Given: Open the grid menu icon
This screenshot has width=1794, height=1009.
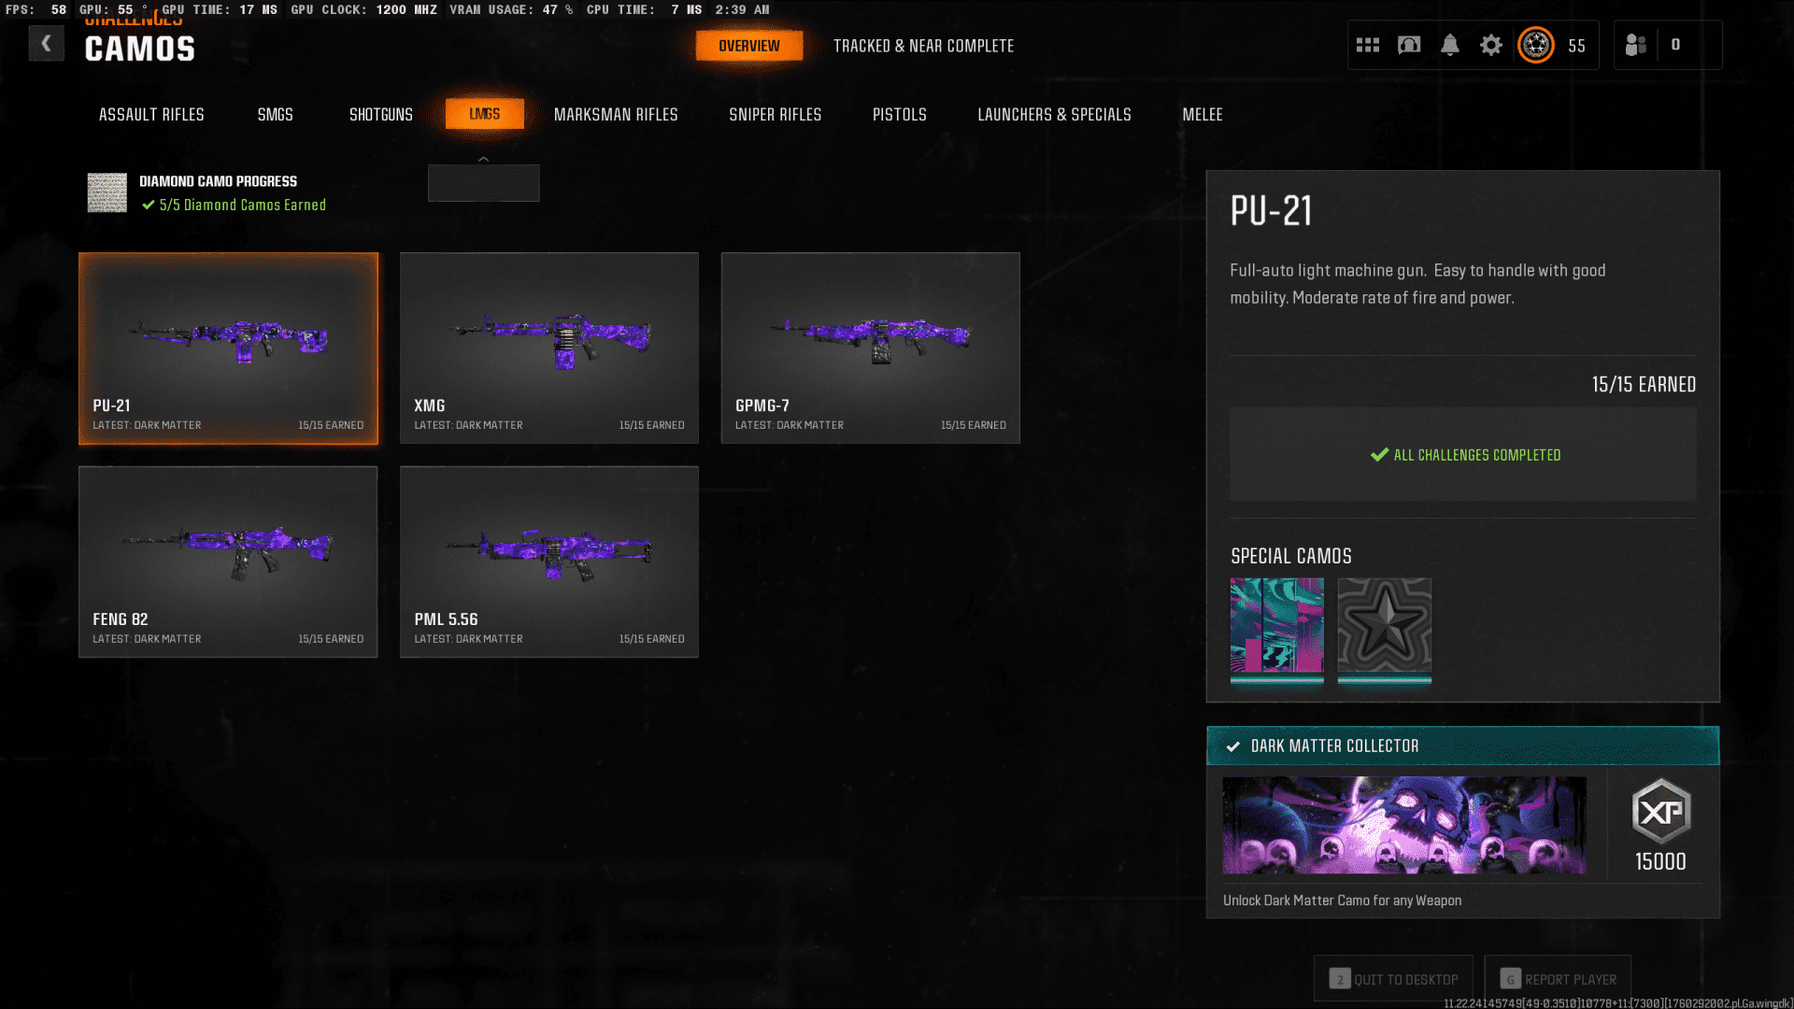Looking at the screenshot, I should pos(1368,45).
